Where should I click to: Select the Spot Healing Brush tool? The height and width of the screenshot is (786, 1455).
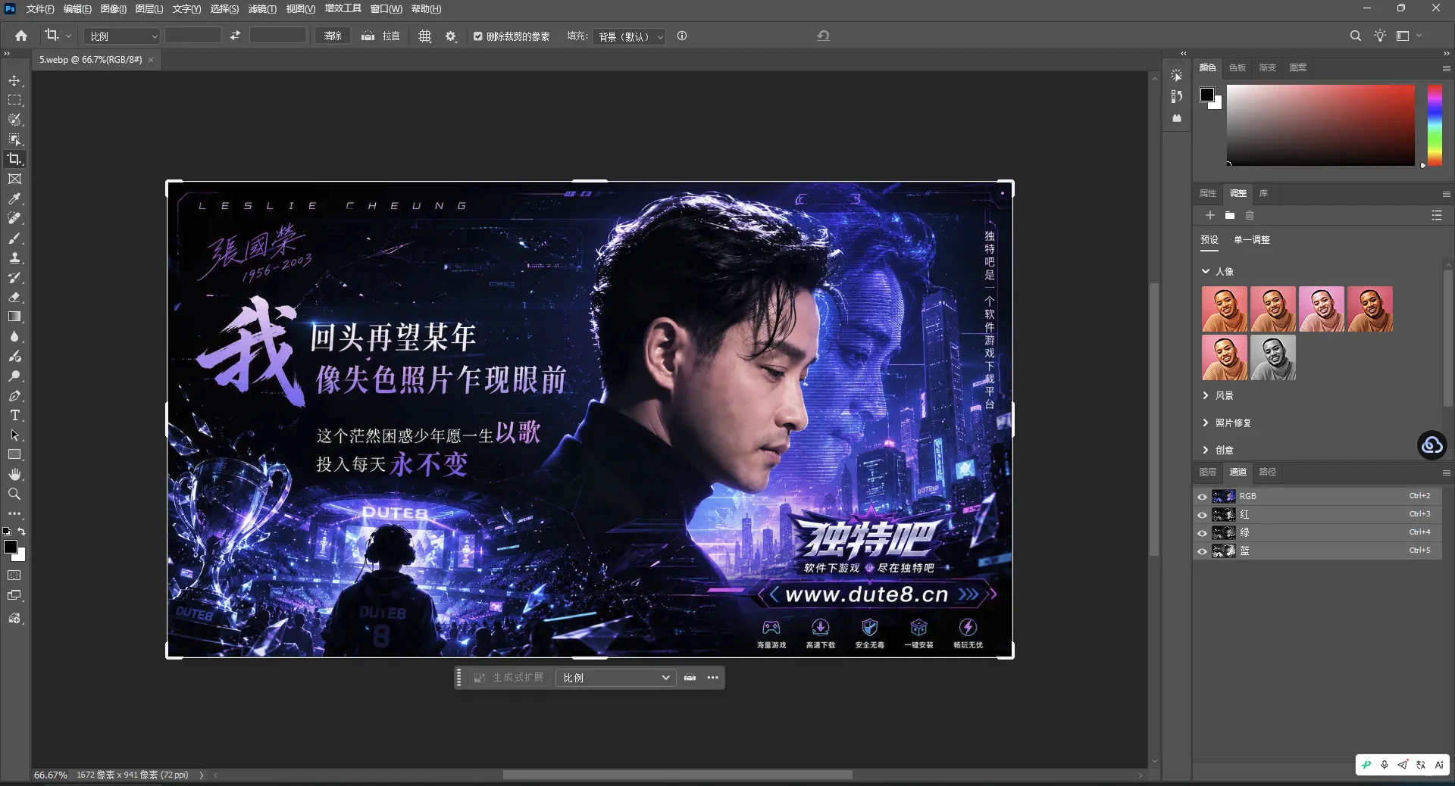[14, 218]
